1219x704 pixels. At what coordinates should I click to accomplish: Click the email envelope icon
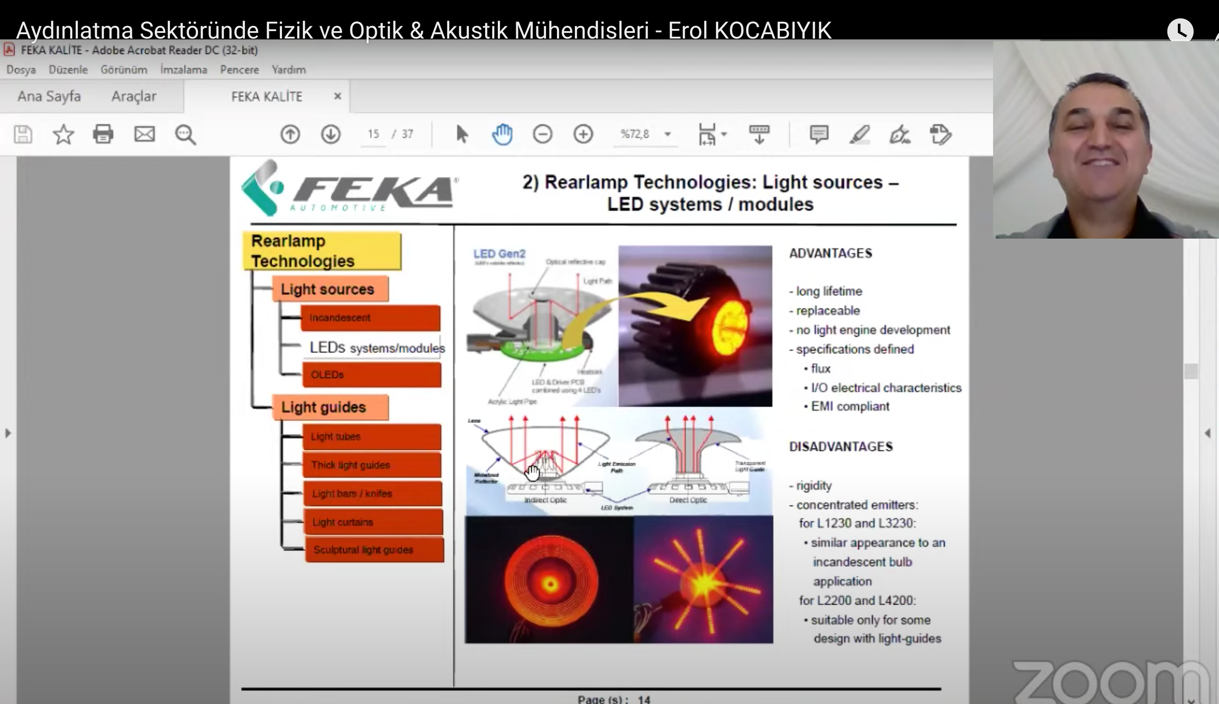144,134
